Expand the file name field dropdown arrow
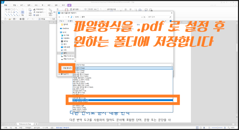The height and width of the screenshot is (130, 239). [x=171, y=65]
